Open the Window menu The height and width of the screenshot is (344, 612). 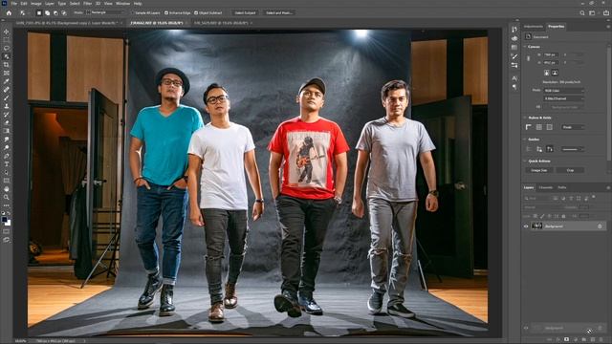(122, 4)
